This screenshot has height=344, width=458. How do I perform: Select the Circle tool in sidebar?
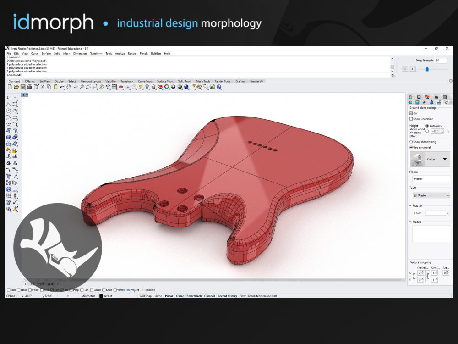8,111
